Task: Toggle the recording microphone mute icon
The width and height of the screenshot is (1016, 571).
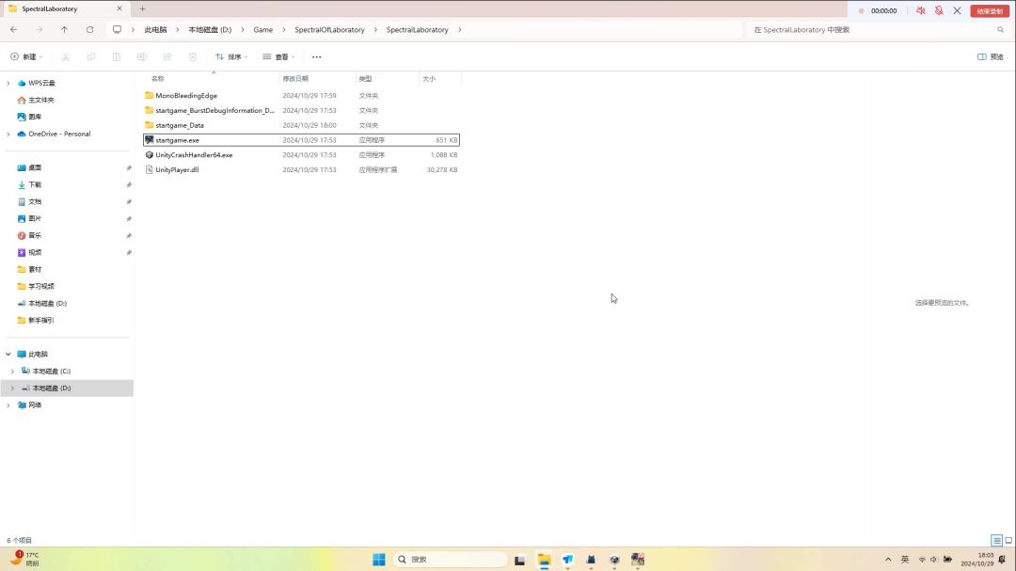Action: (939, 10)
